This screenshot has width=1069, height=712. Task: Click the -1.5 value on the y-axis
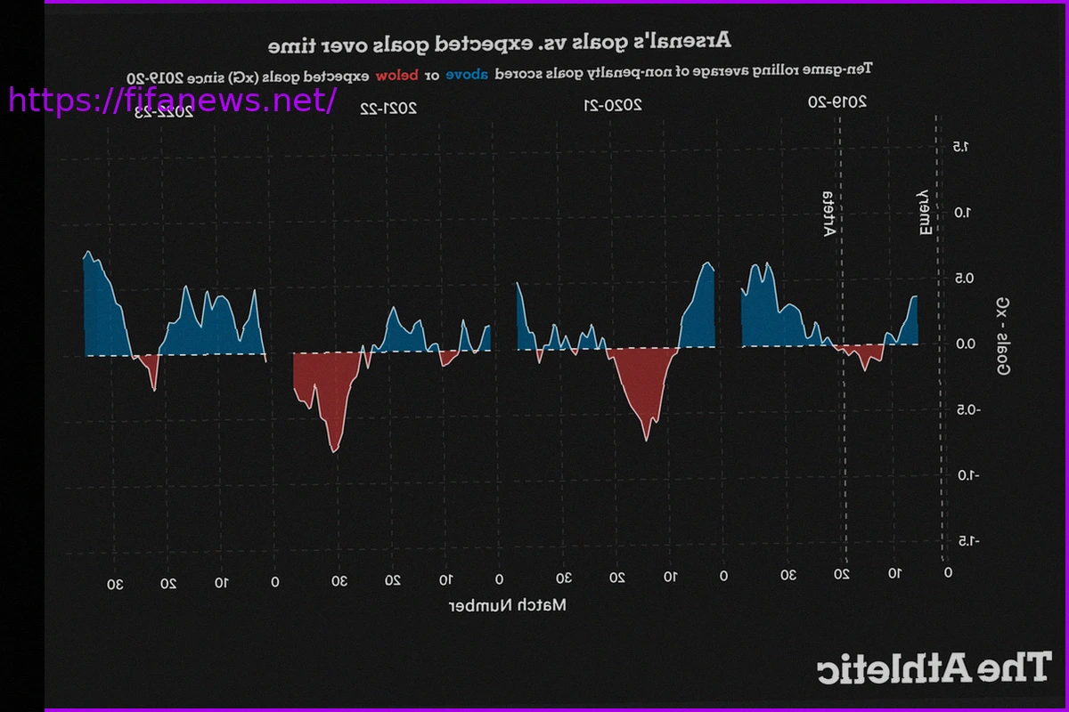point(962,540)
